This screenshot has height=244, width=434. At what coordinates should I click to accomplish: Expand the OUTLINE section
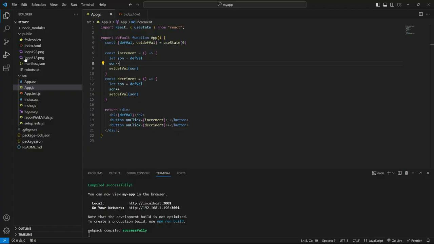pyautogui.click(x=24, y=228)
